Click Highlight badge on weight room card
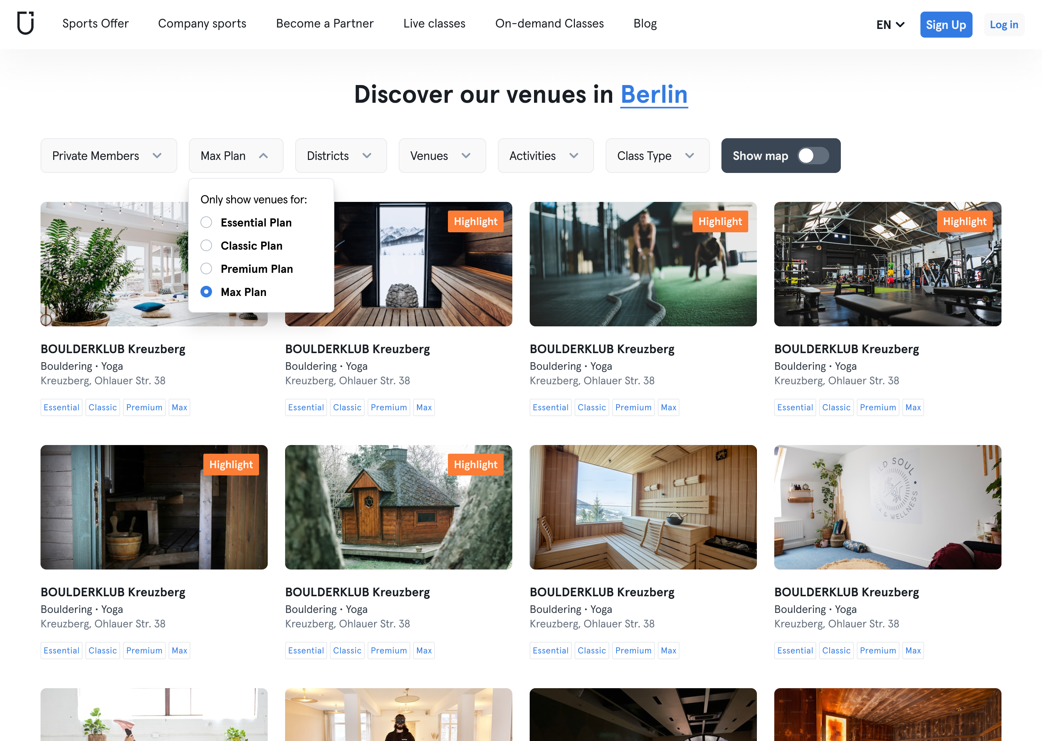1042x741 pixels. click(965, 221)
